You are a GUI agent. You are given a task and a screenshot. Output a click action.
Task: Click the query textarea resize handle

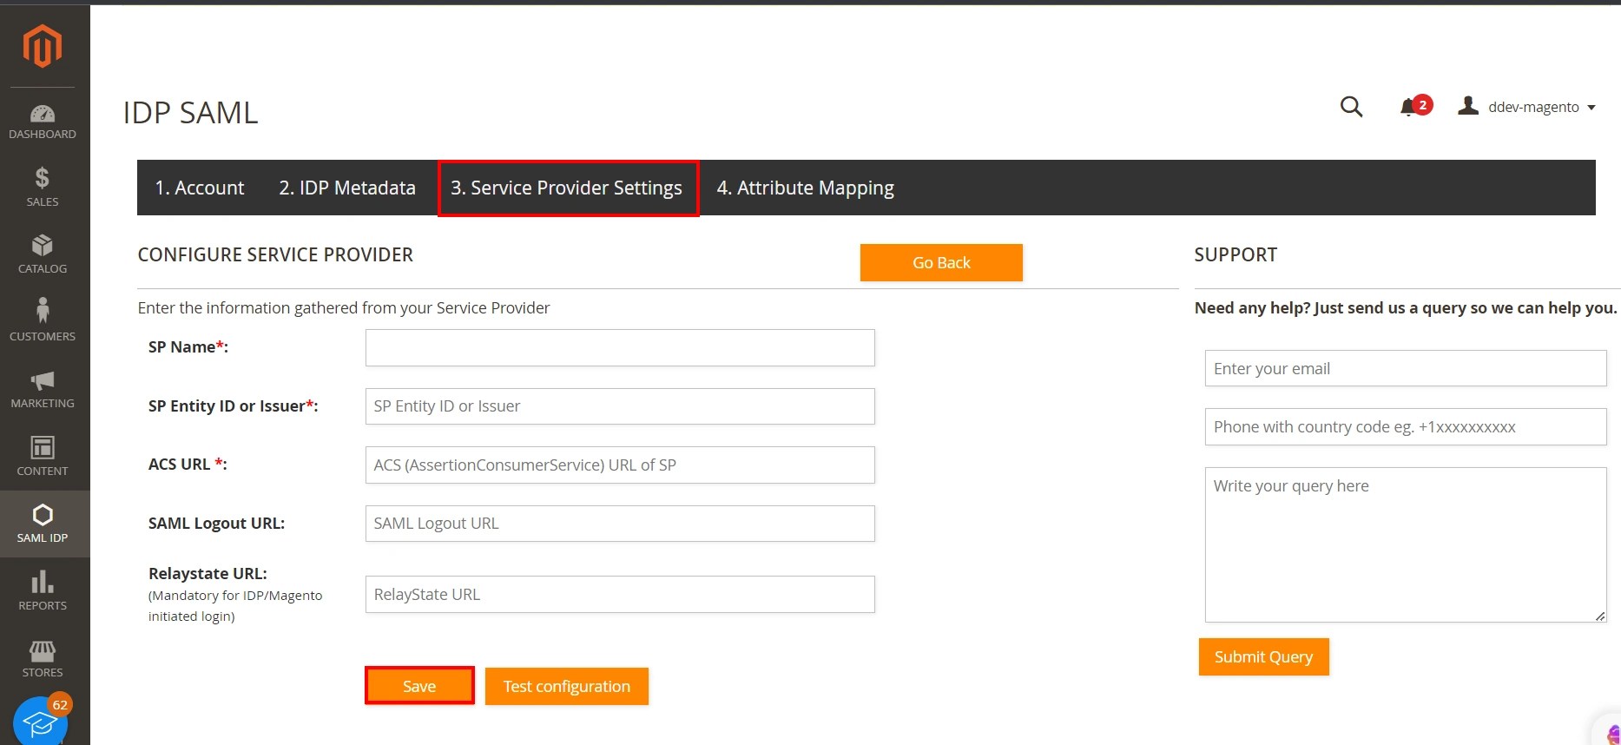pyautogui.click(x=1600, y=616)
